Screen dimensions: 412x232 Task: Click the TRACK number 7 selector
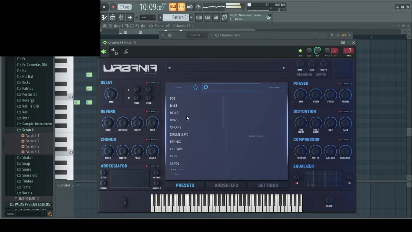pos(349,51)
